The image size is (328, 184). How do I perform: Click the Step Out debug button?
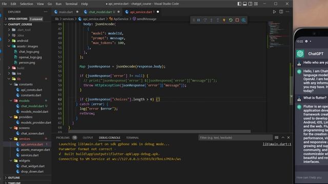click(x=218, y=20)
